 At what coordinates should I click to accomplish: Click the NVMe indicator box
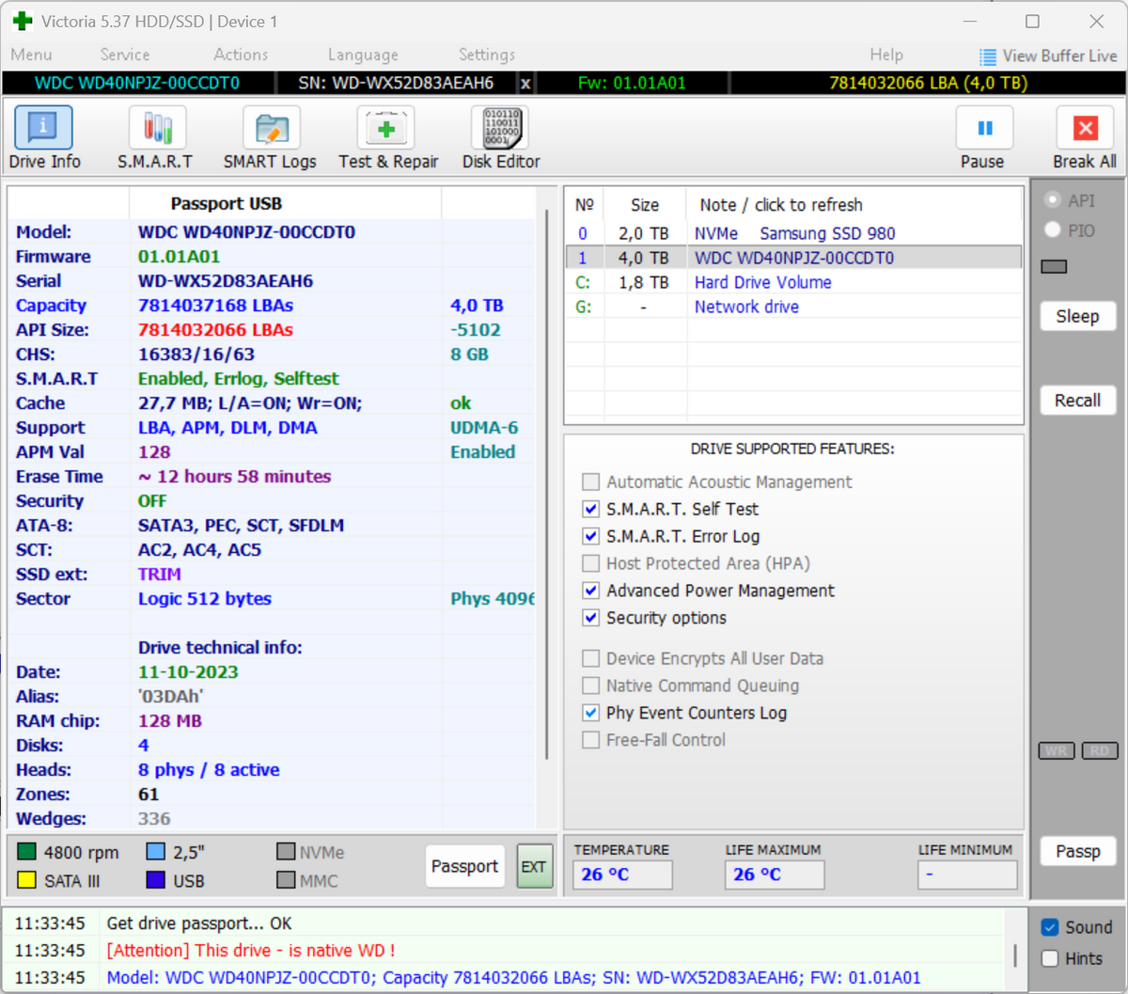pyautogui.click(x=286, y=852)
